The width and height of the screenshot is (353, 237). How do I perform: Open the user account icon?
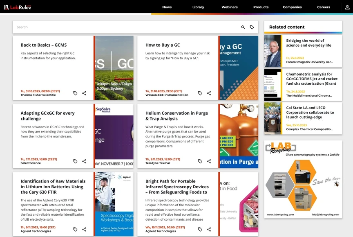click(x=347, y=7)
